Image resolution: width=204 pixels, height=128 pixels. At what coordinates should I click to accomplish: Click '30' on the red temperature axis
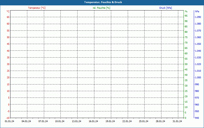point(8,64)
